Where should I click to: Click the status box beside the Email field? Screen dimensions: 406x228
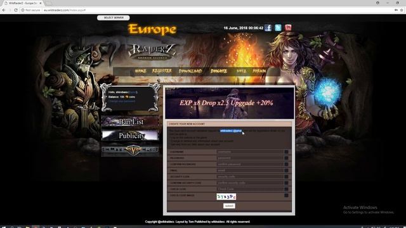pos(286,170)
